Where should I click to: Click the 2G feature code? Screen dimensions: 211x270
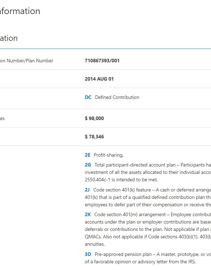pyautogui.click(x=88, y=164)
